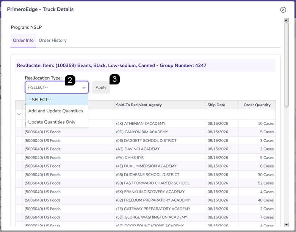The image size is (296, 232).
Task: Close the Truck Details dialog
Action: tap(283, 10)
